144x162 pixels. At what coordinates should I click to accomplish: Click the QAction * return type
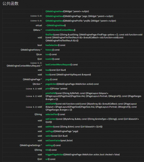(37, 84)
